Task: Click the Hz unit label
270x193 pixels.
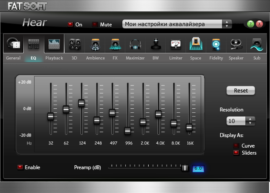Action: pyautogui.click(x=29, y=143)
